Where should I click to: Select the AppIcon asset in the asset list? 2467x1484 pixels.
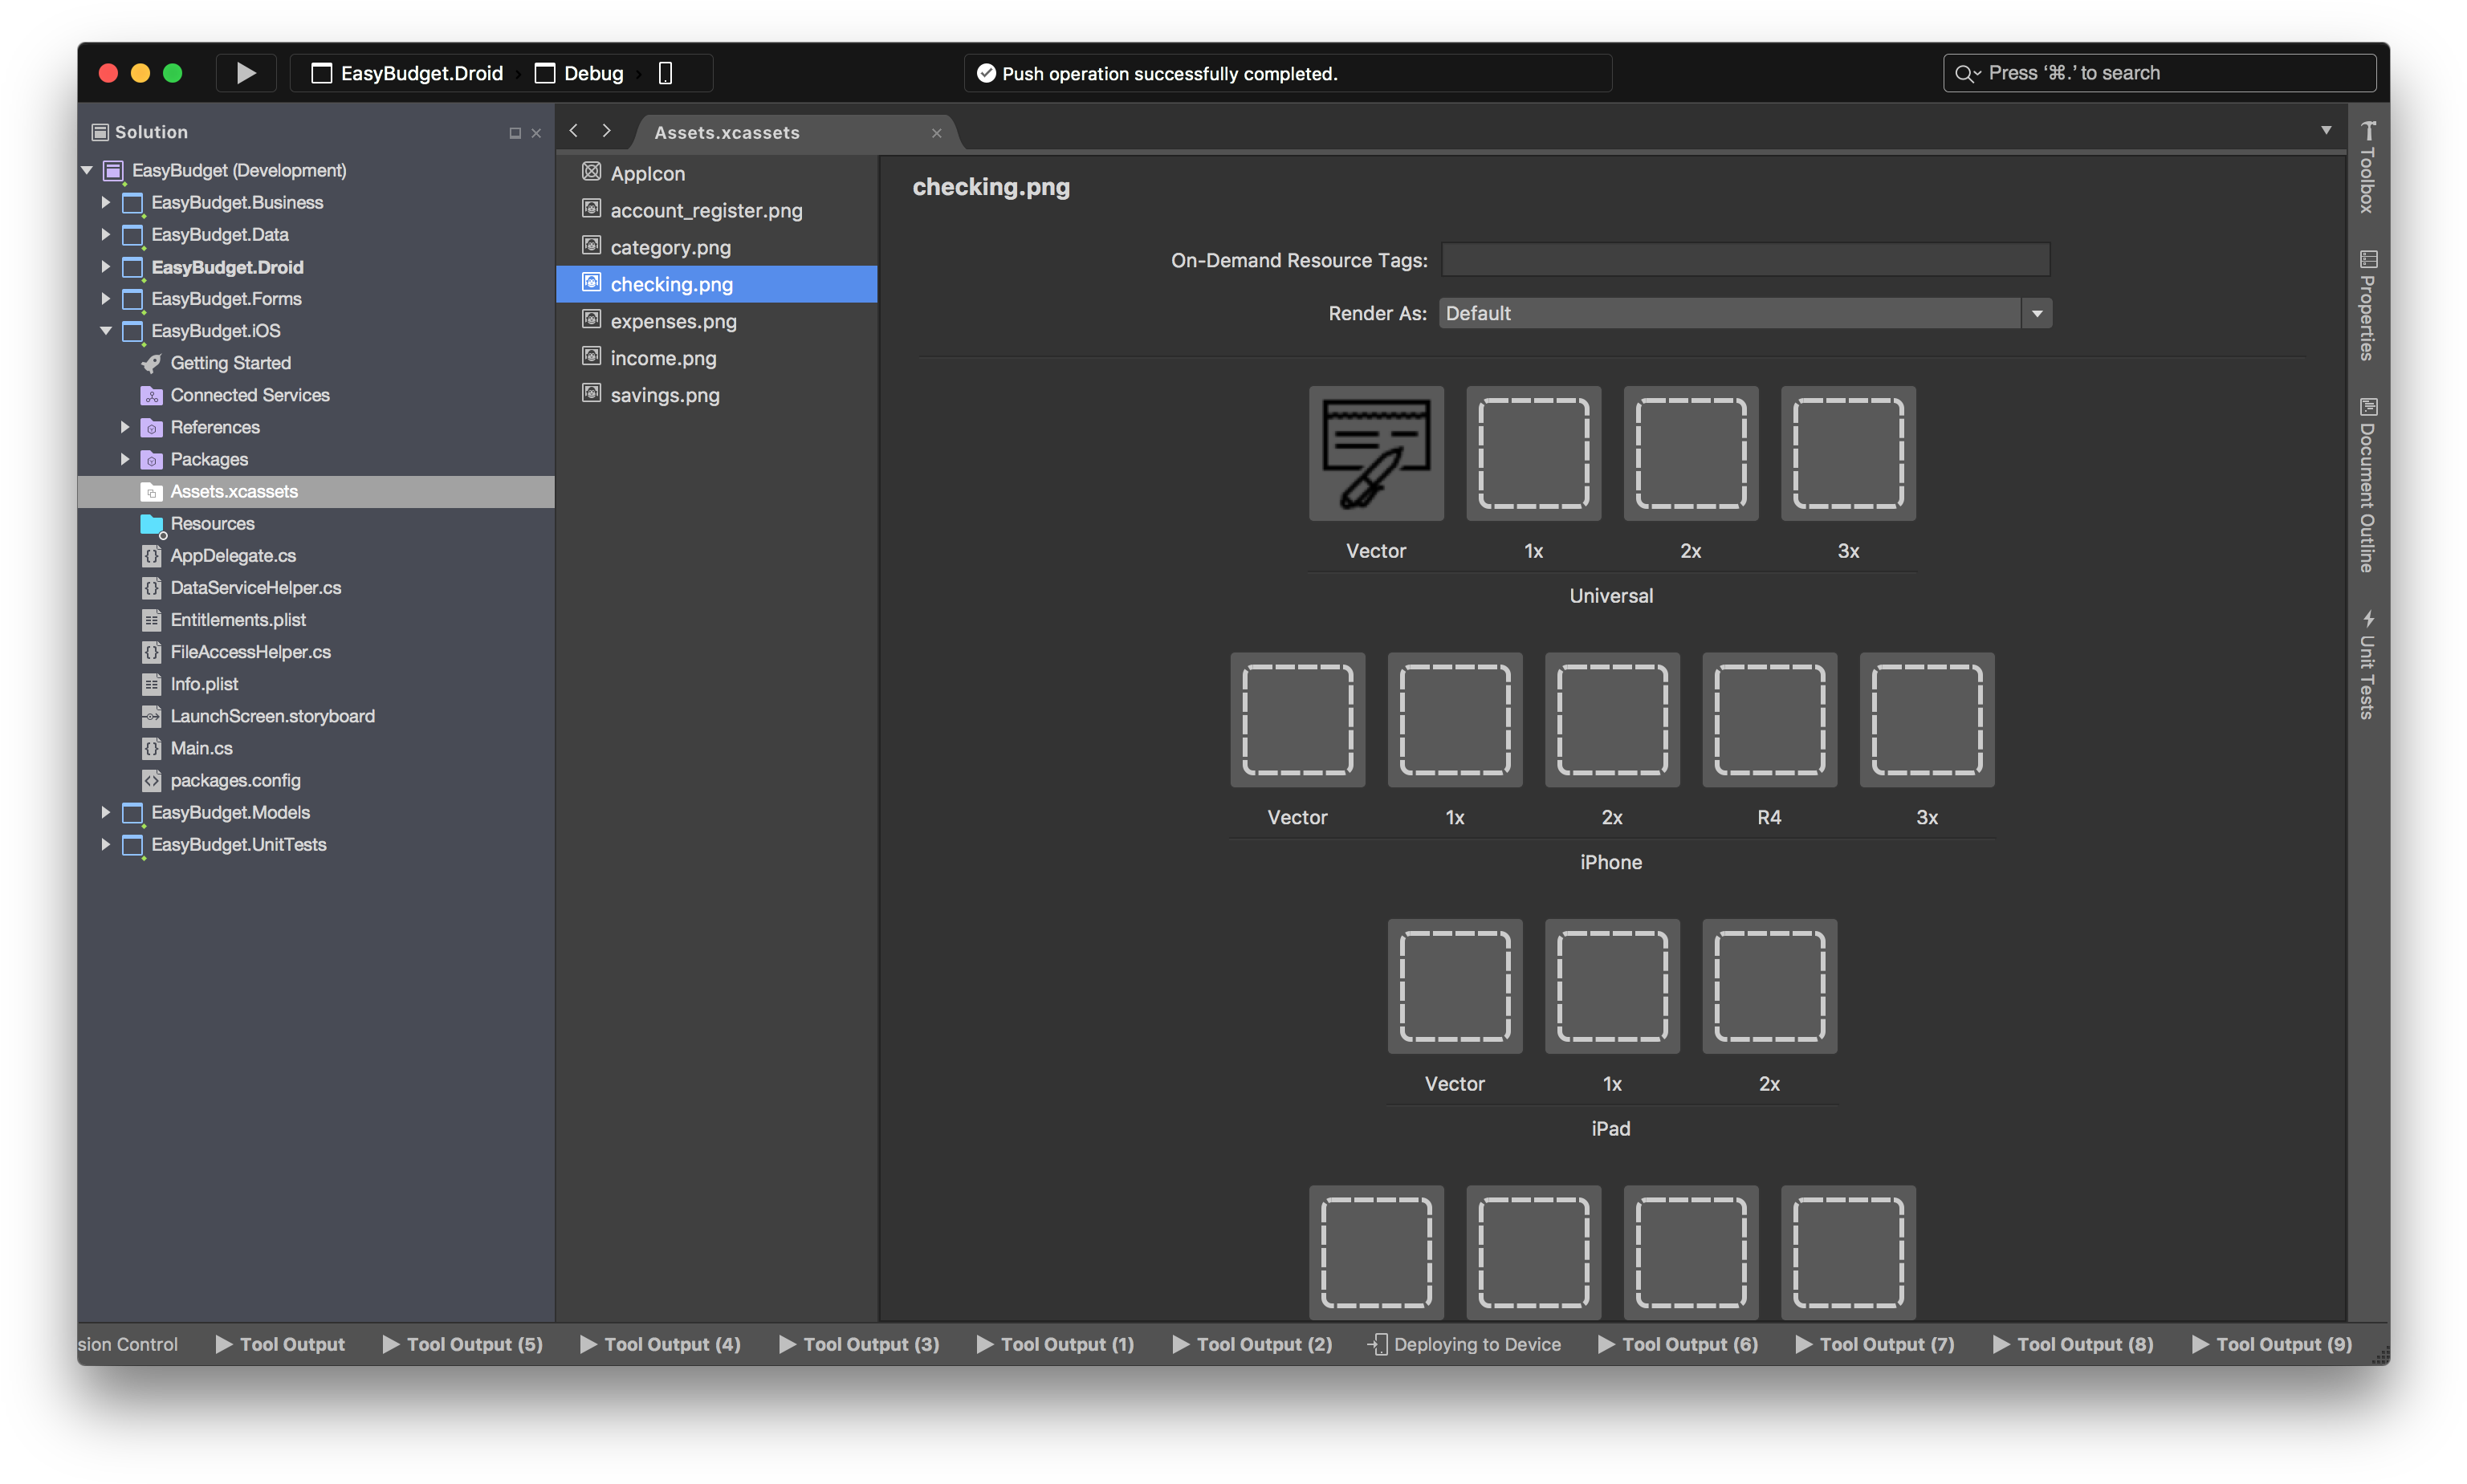click(648, 173)
